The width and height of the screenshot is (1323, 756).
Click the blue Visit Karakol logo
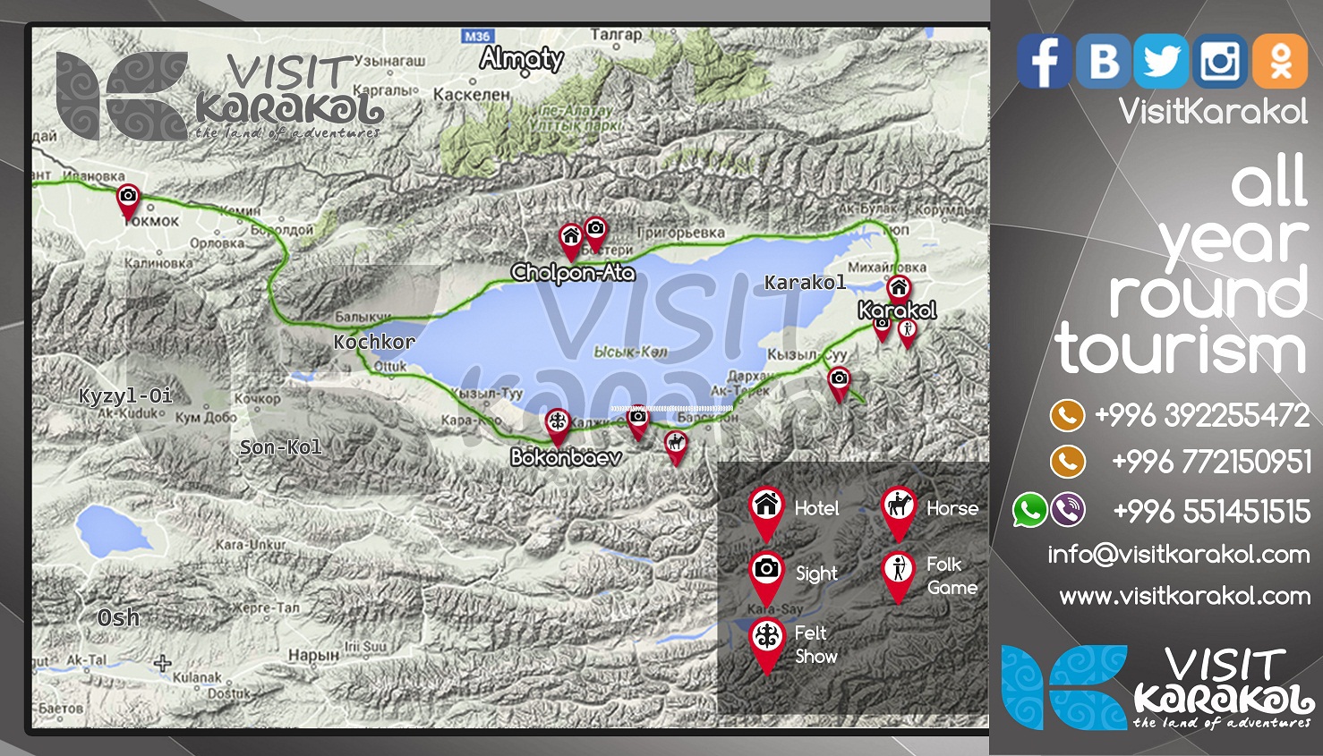pyautogui.click(x=1157, y=687)
